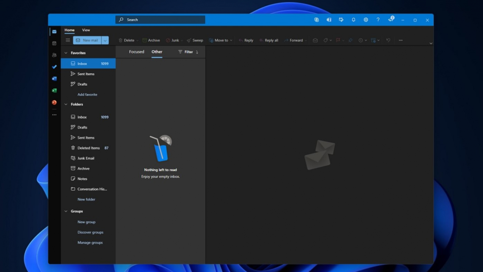Click the Sweep toolbar button
The width and height of the screenshot is (483, 272).
pyautogui.click(x=195, y=40)
